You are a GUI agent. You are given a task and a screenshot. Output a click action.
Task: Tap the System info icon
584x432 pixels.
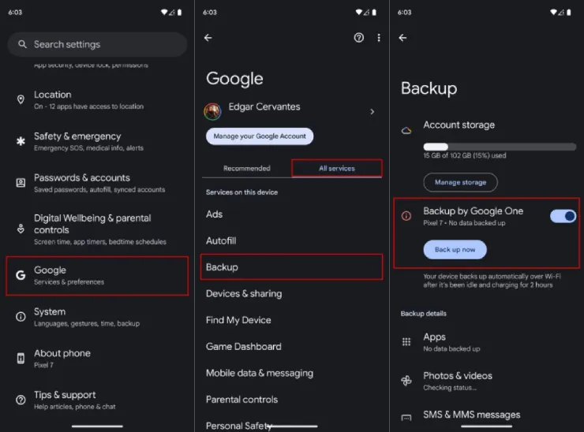(x=21, y=317)
